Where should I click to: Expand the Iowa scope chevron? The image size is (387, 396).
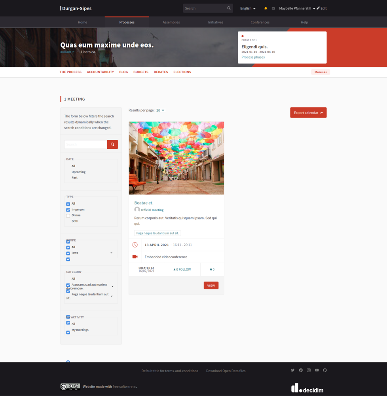point(111,253)
